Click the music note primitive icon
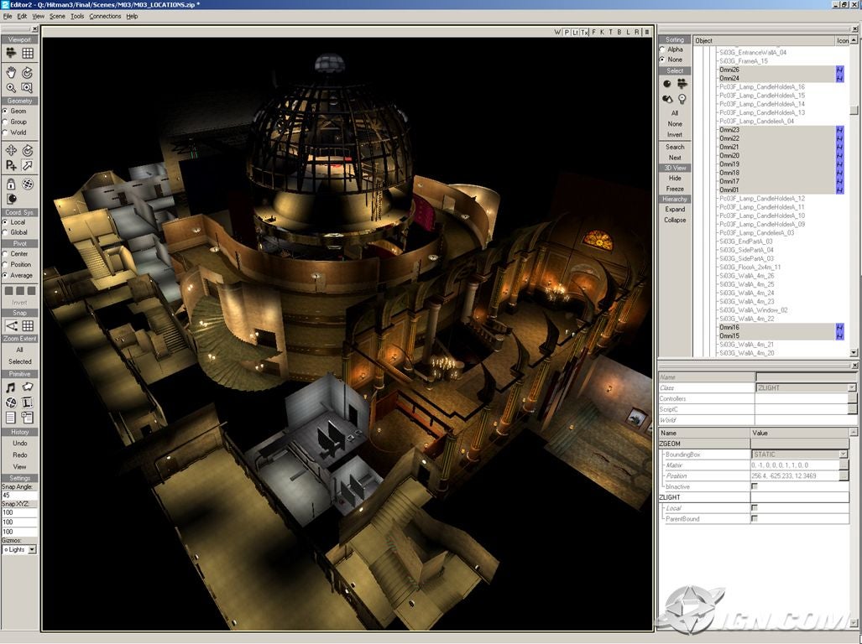This screenshot has width=862, height=644. [x=11, y=388]
